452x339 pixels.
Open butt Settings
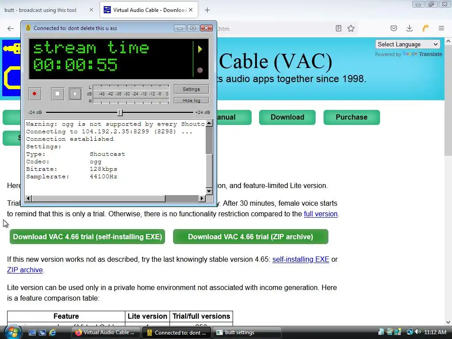[x=191, y=89]
